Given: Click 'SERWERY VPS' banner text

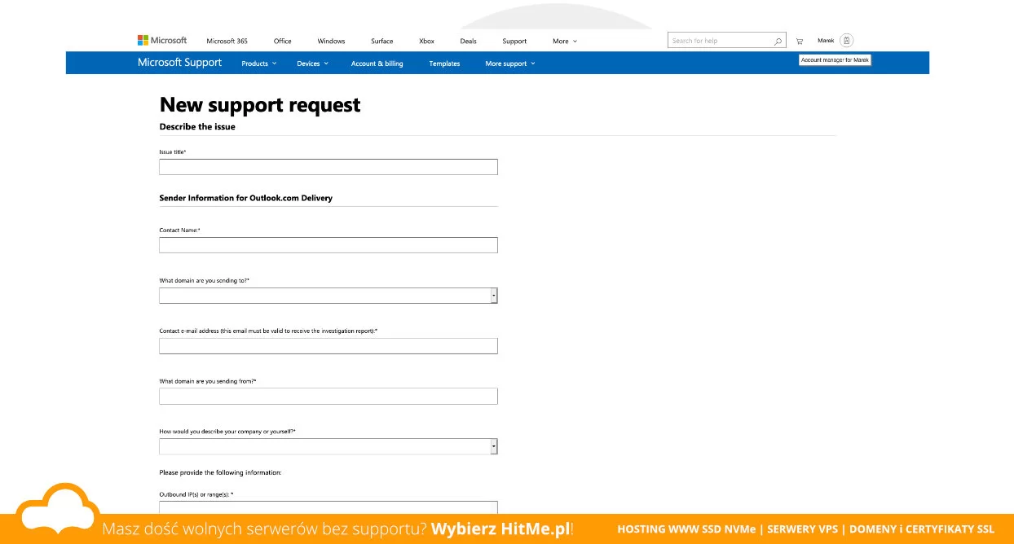Looking at the screenshot, I should pos(802,529).
